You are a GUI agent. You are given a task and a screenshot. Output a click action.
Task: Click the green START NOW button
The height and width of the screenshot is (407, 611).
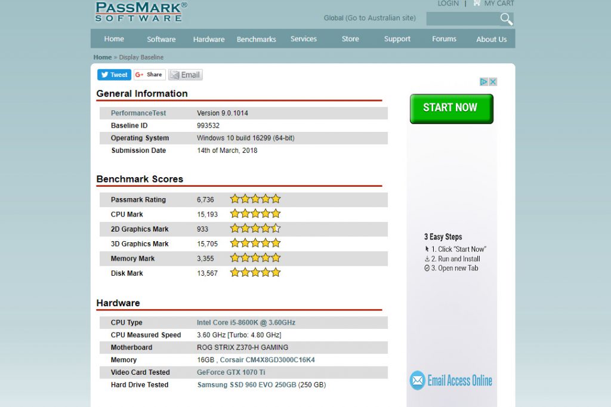pos(452,109)
